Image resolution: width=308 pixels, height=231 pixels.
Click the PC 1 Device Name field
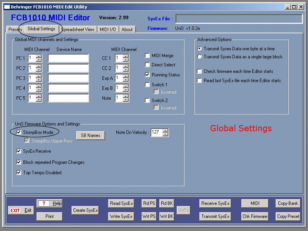tap(69, 58)
